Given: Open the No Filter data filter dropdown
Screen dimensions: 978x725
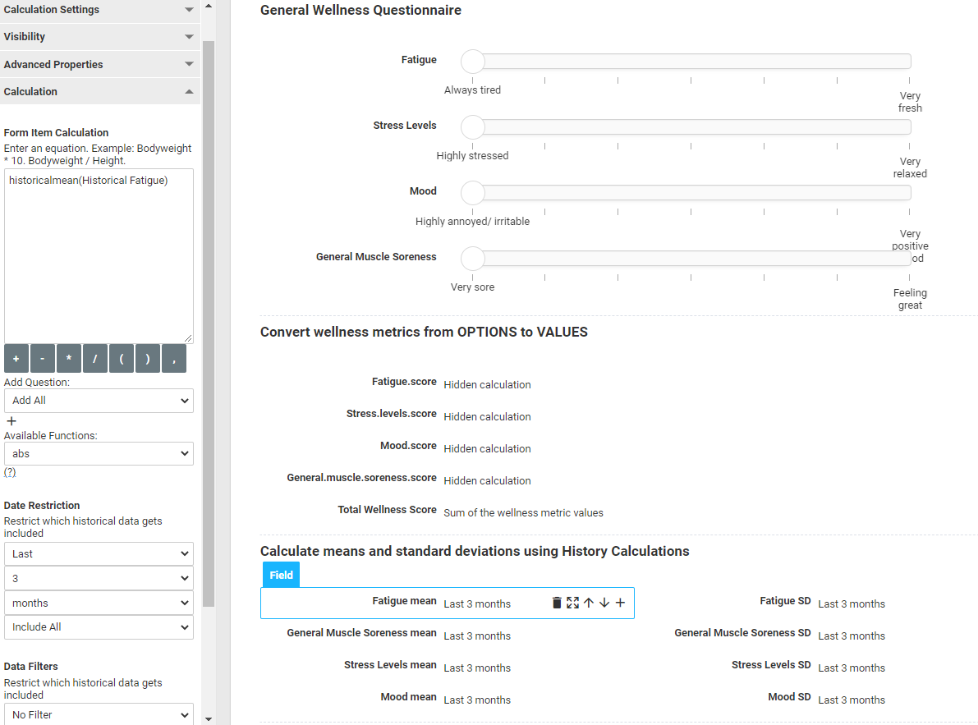Looking at the screenshot, I should click(99, 714).
